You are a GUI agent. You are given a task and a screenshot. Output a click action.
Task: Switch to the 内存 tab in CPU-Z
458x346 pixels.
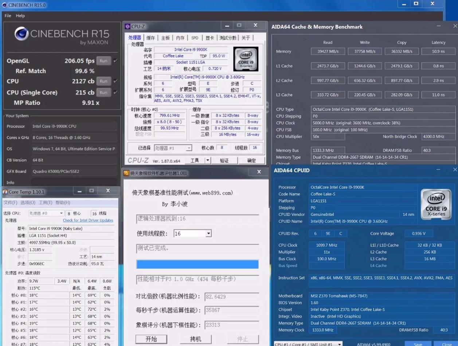tap(180, 38)
